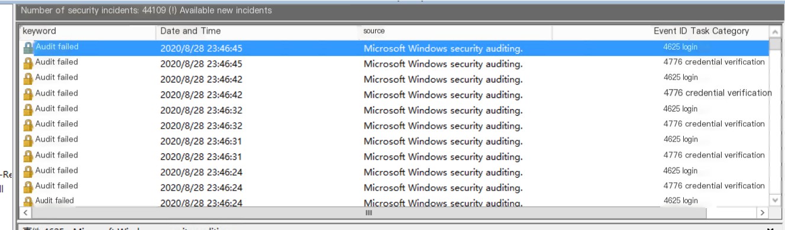Click '4625 login' in the 23:46:45 row
785x230 pixels.
click(x=680, y=47)
